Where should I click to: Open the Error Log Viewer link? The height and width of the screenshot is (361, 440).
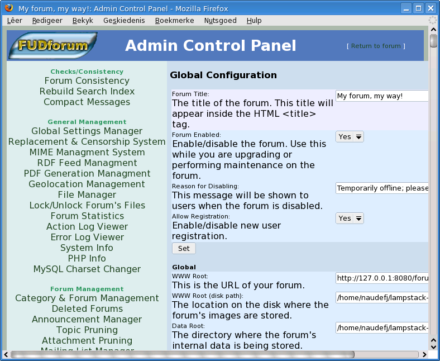pyautogui.click(x=87, y=237)
